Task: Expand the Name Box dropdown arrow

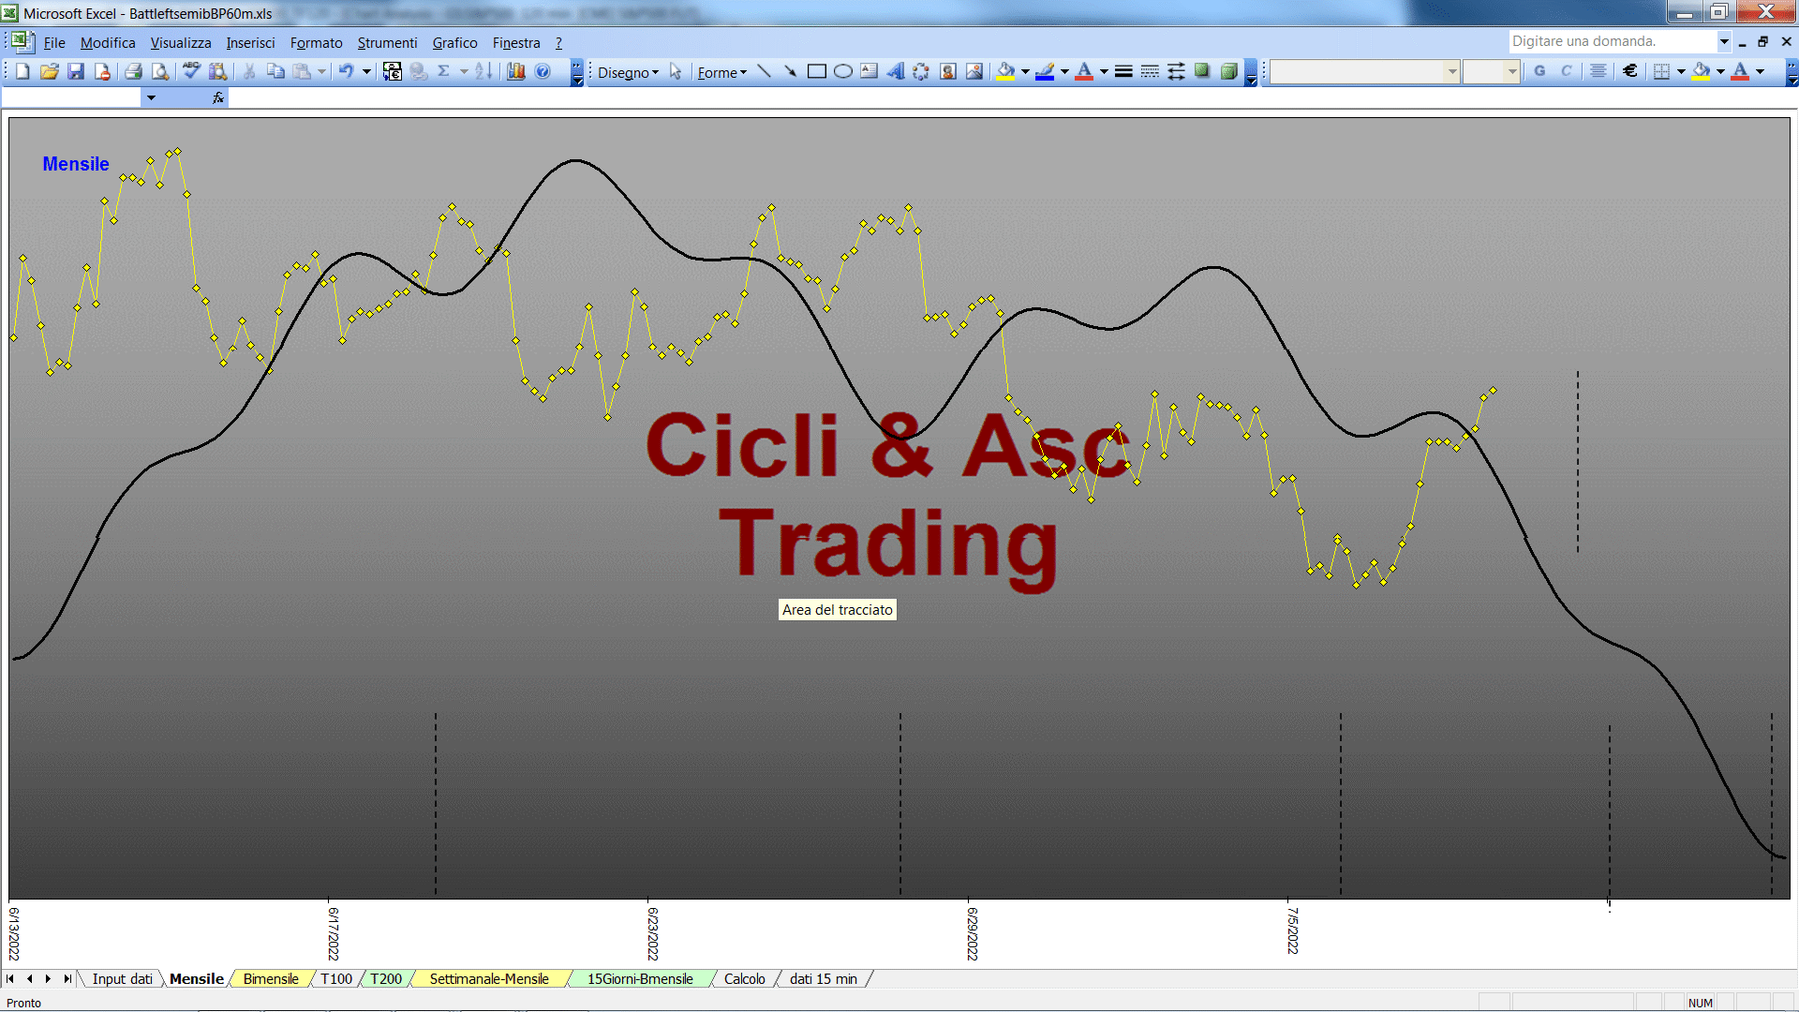Action: (151, 97)
